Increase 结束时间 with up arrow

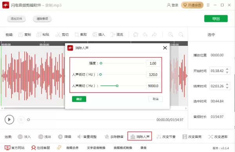tap(227, 84)
